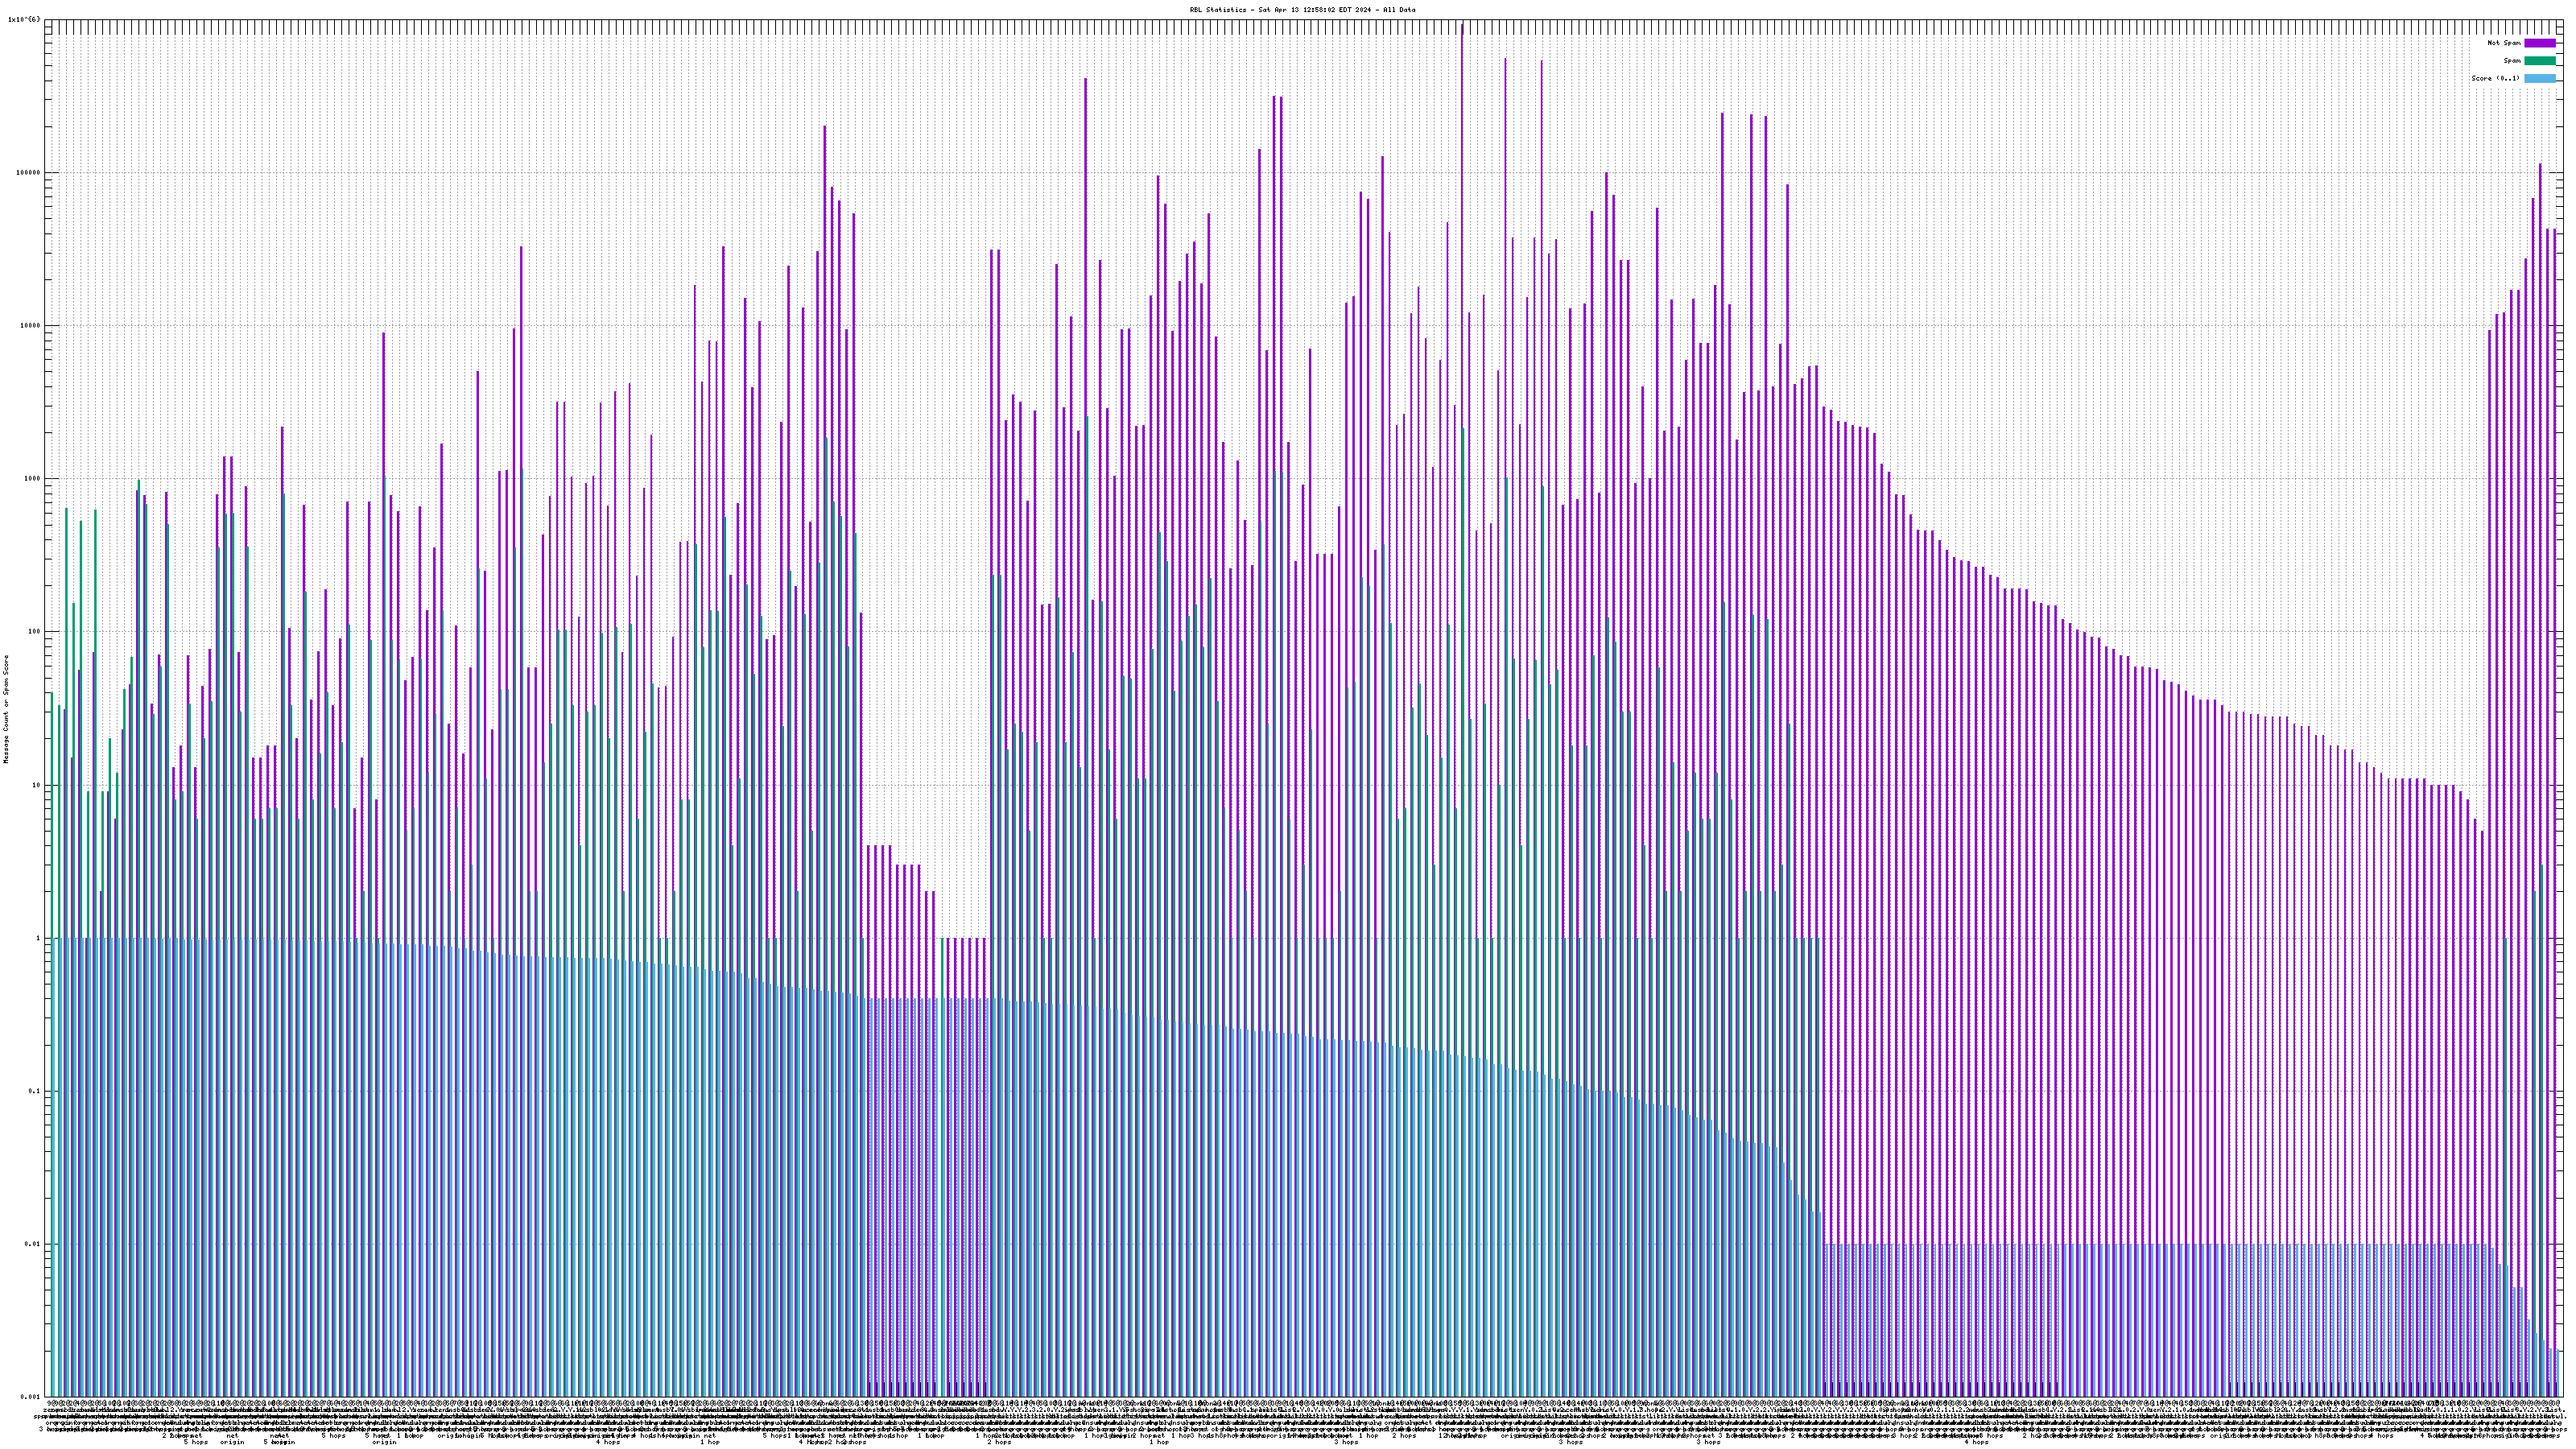Click the 10 y-axis tick label
This screenshot has width=2576, height=1449.
point(38,785)
